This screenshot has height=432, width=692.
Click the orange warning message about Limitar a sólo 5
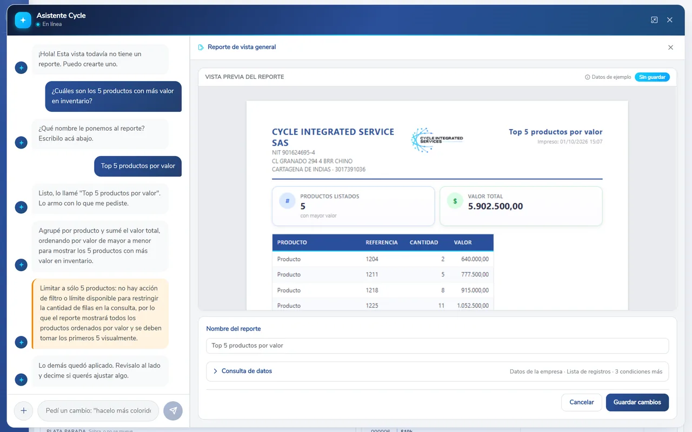[x=101, y=314]
